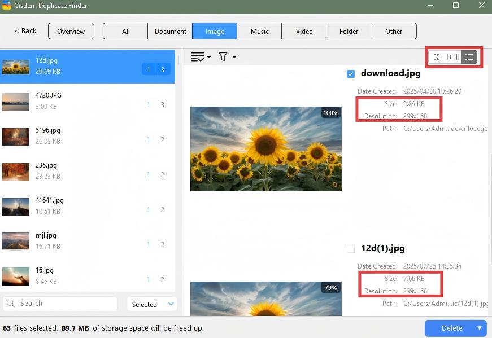Image resolution: width=492 pixels, height=338 pixels.
Task: Open the Selected filter dropdown
Action: 151,304
